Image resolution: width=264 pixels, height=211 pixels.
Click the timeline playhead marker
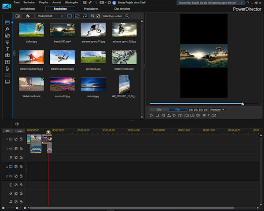tap(48, 132)
